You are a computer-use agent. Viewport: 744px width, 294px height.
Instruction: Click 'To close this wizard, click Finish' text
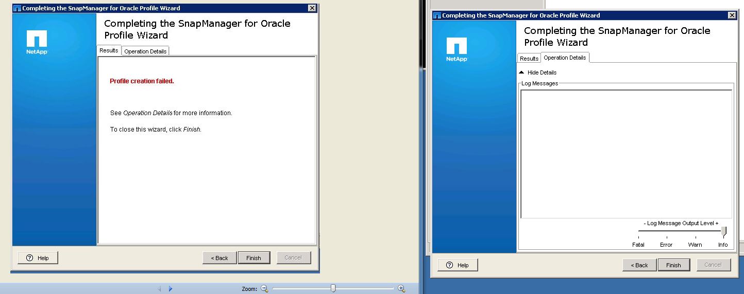tap(156, 130)
